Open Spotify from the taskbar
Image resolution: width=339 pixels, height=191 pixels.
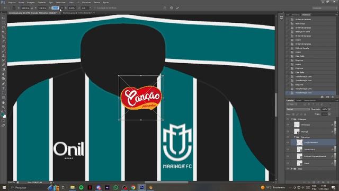(81, 187)
